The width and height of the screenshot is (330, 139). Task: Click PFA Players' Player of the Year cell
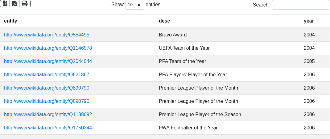pyautogui.click(x=193, y=75)
